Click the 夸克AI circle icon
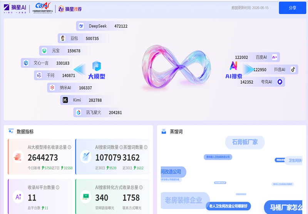The width and height of the screenshot is (308, 214). [280, 82]
